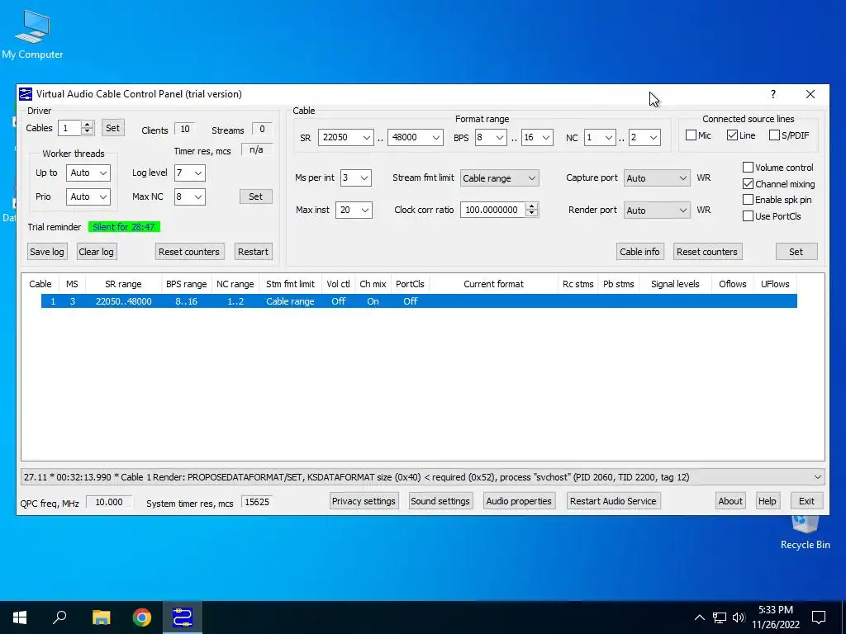Click the title bar help question mark
This screenshot has height=634, width=846.
(772, 94)
